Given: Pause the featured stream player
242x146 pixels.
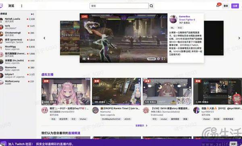Looking at the screenshot, I should pyautogui.click(x=84, y=59).
